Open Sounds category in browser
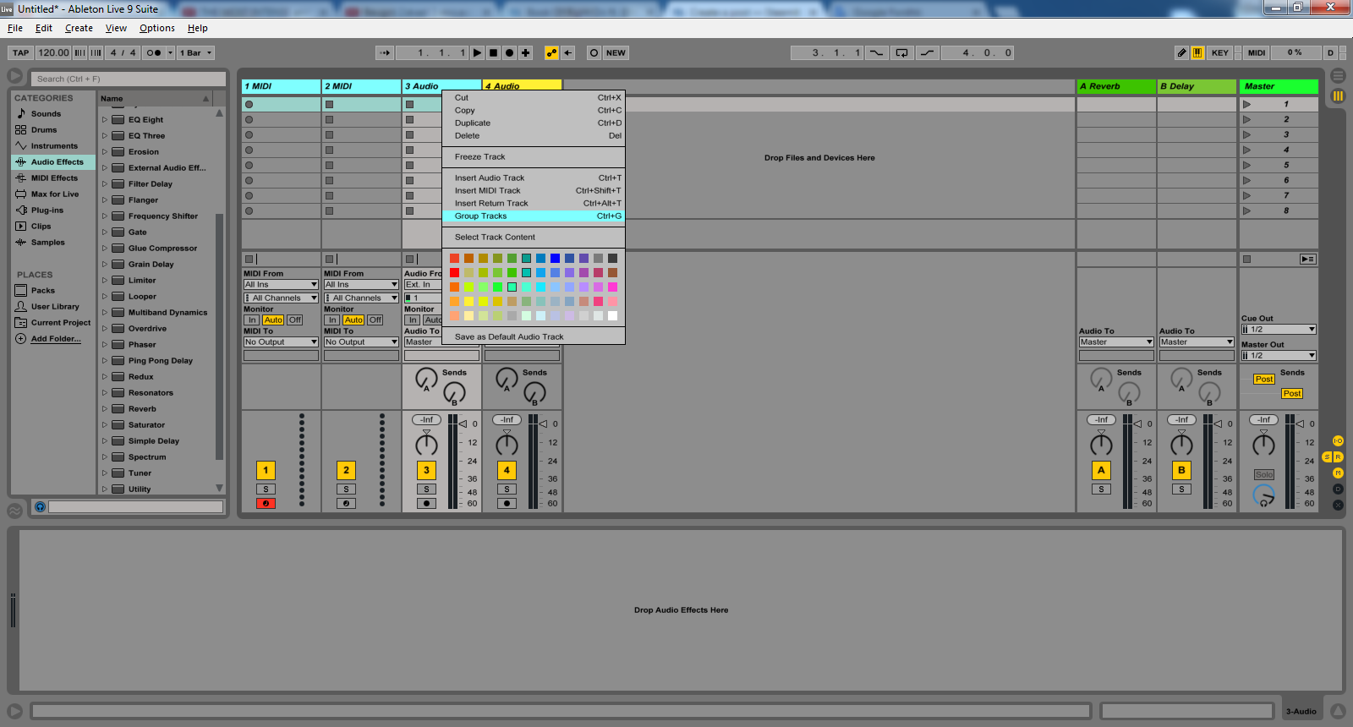Image resolution: width=1353 pixels, height=727 pixels. click(x=46, y=113)
